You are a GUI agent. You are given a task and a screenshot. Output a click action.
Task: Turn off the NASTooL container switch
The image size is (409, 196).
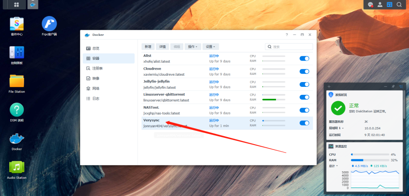[304, 110]
